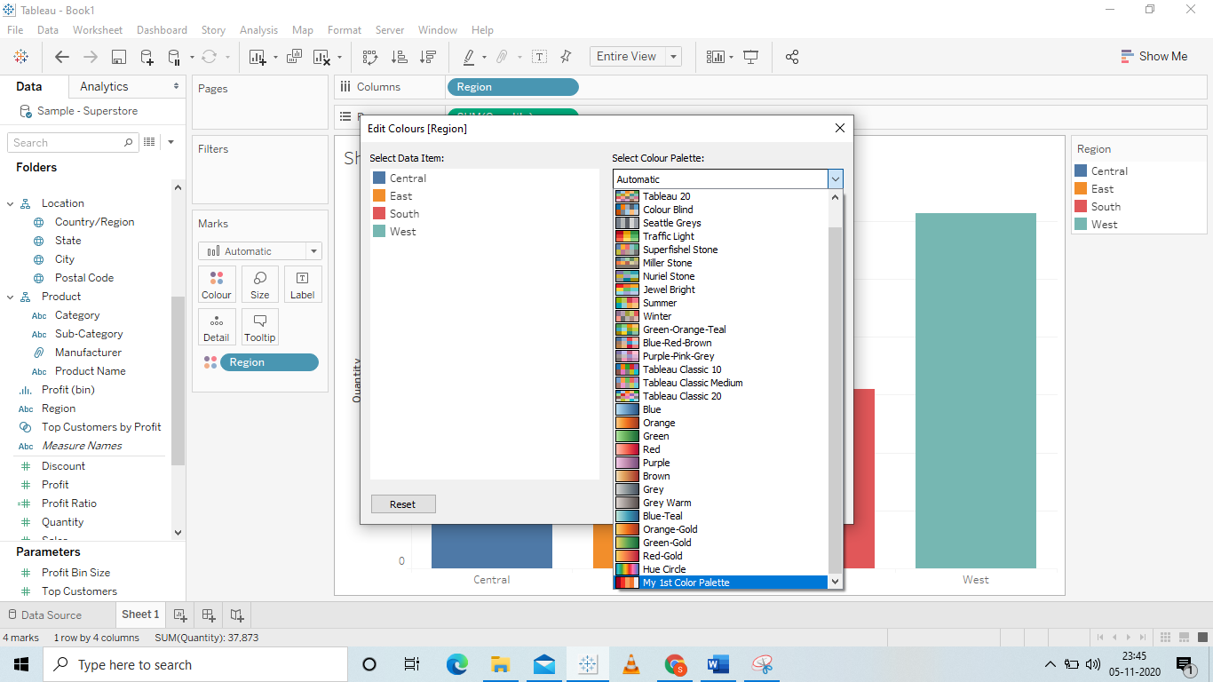This screenshot has height=682, width=1213.
Task: Click the Presentation Mode icon
Action: coord(751,57)
